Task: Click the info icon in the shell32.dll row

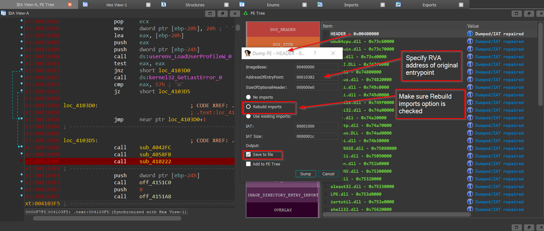Action: tap(471, 210)
